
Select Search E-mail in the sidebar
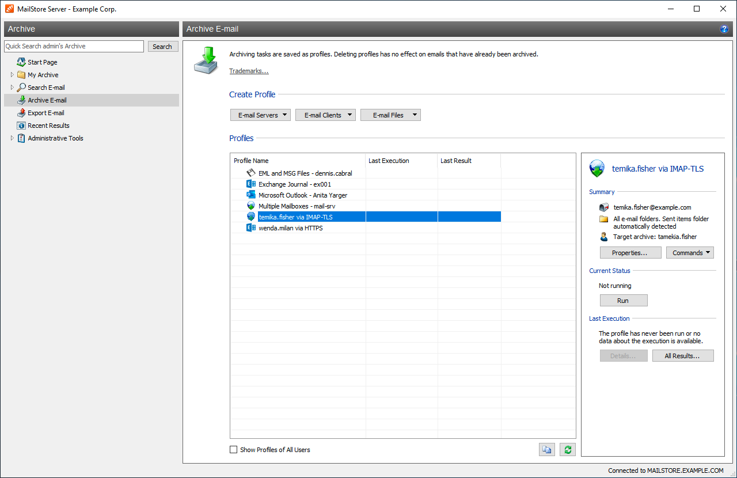coord(46,88)
